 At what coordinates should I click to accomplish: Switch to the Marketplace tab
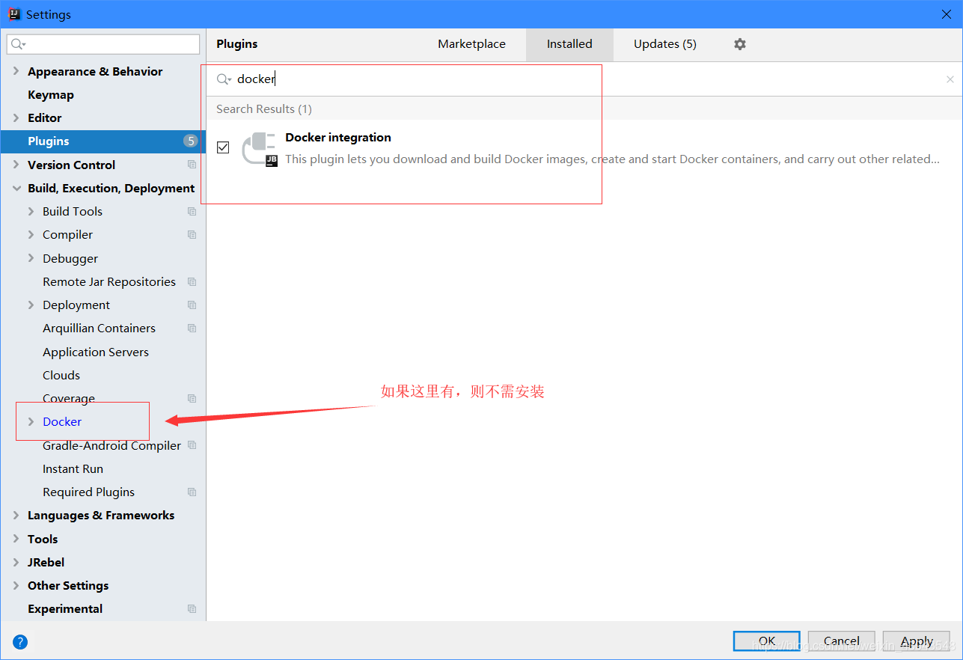[471, 44]
